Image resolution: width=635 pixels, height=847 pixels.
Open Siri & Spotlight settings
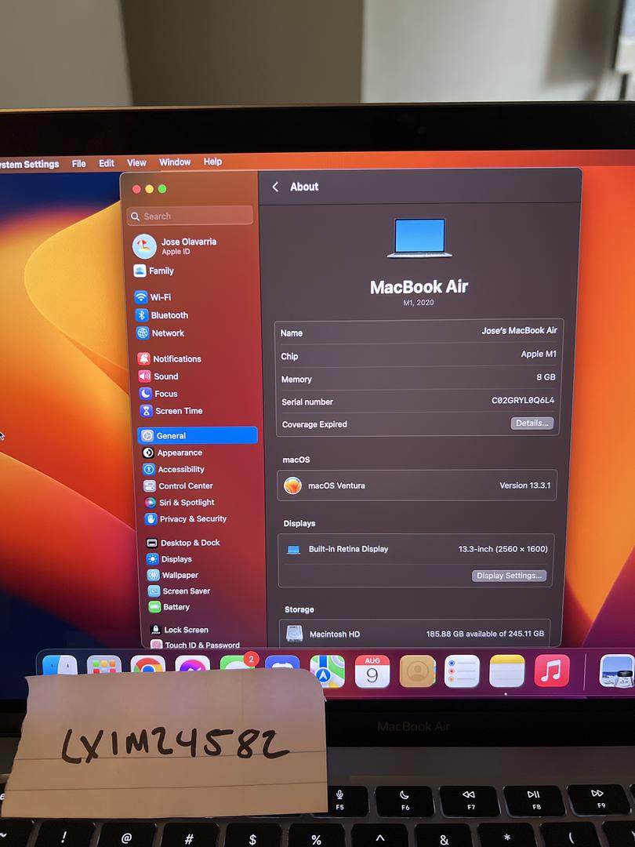[186, 503]
